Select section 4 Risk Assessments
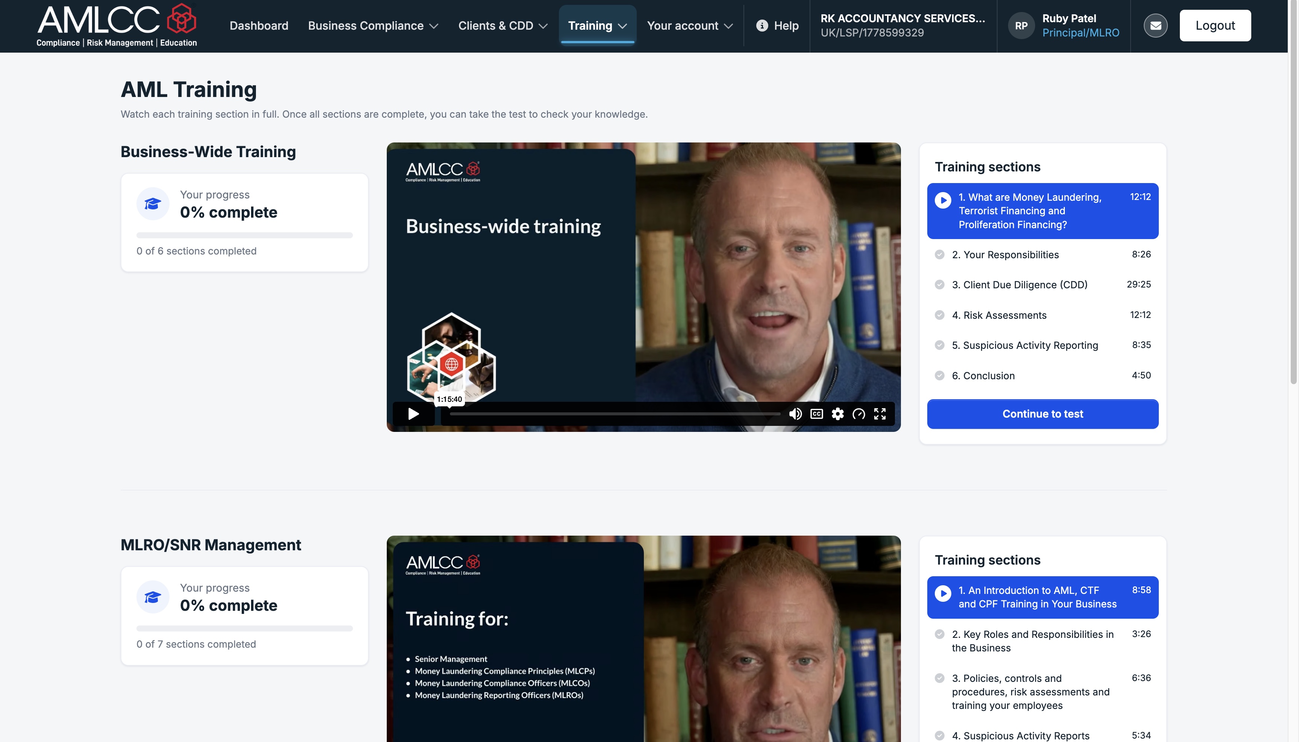The image size is (1299, 742). (x=1042, y=315)
